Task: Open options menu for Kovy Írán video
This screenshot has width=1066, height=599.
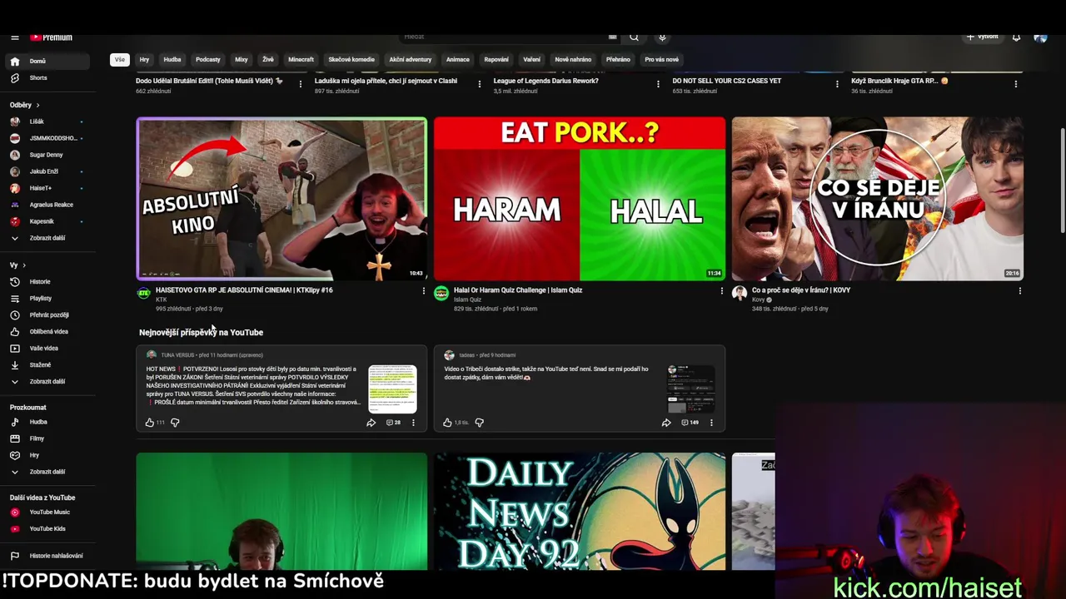Action: click(x=1019, y=291)
